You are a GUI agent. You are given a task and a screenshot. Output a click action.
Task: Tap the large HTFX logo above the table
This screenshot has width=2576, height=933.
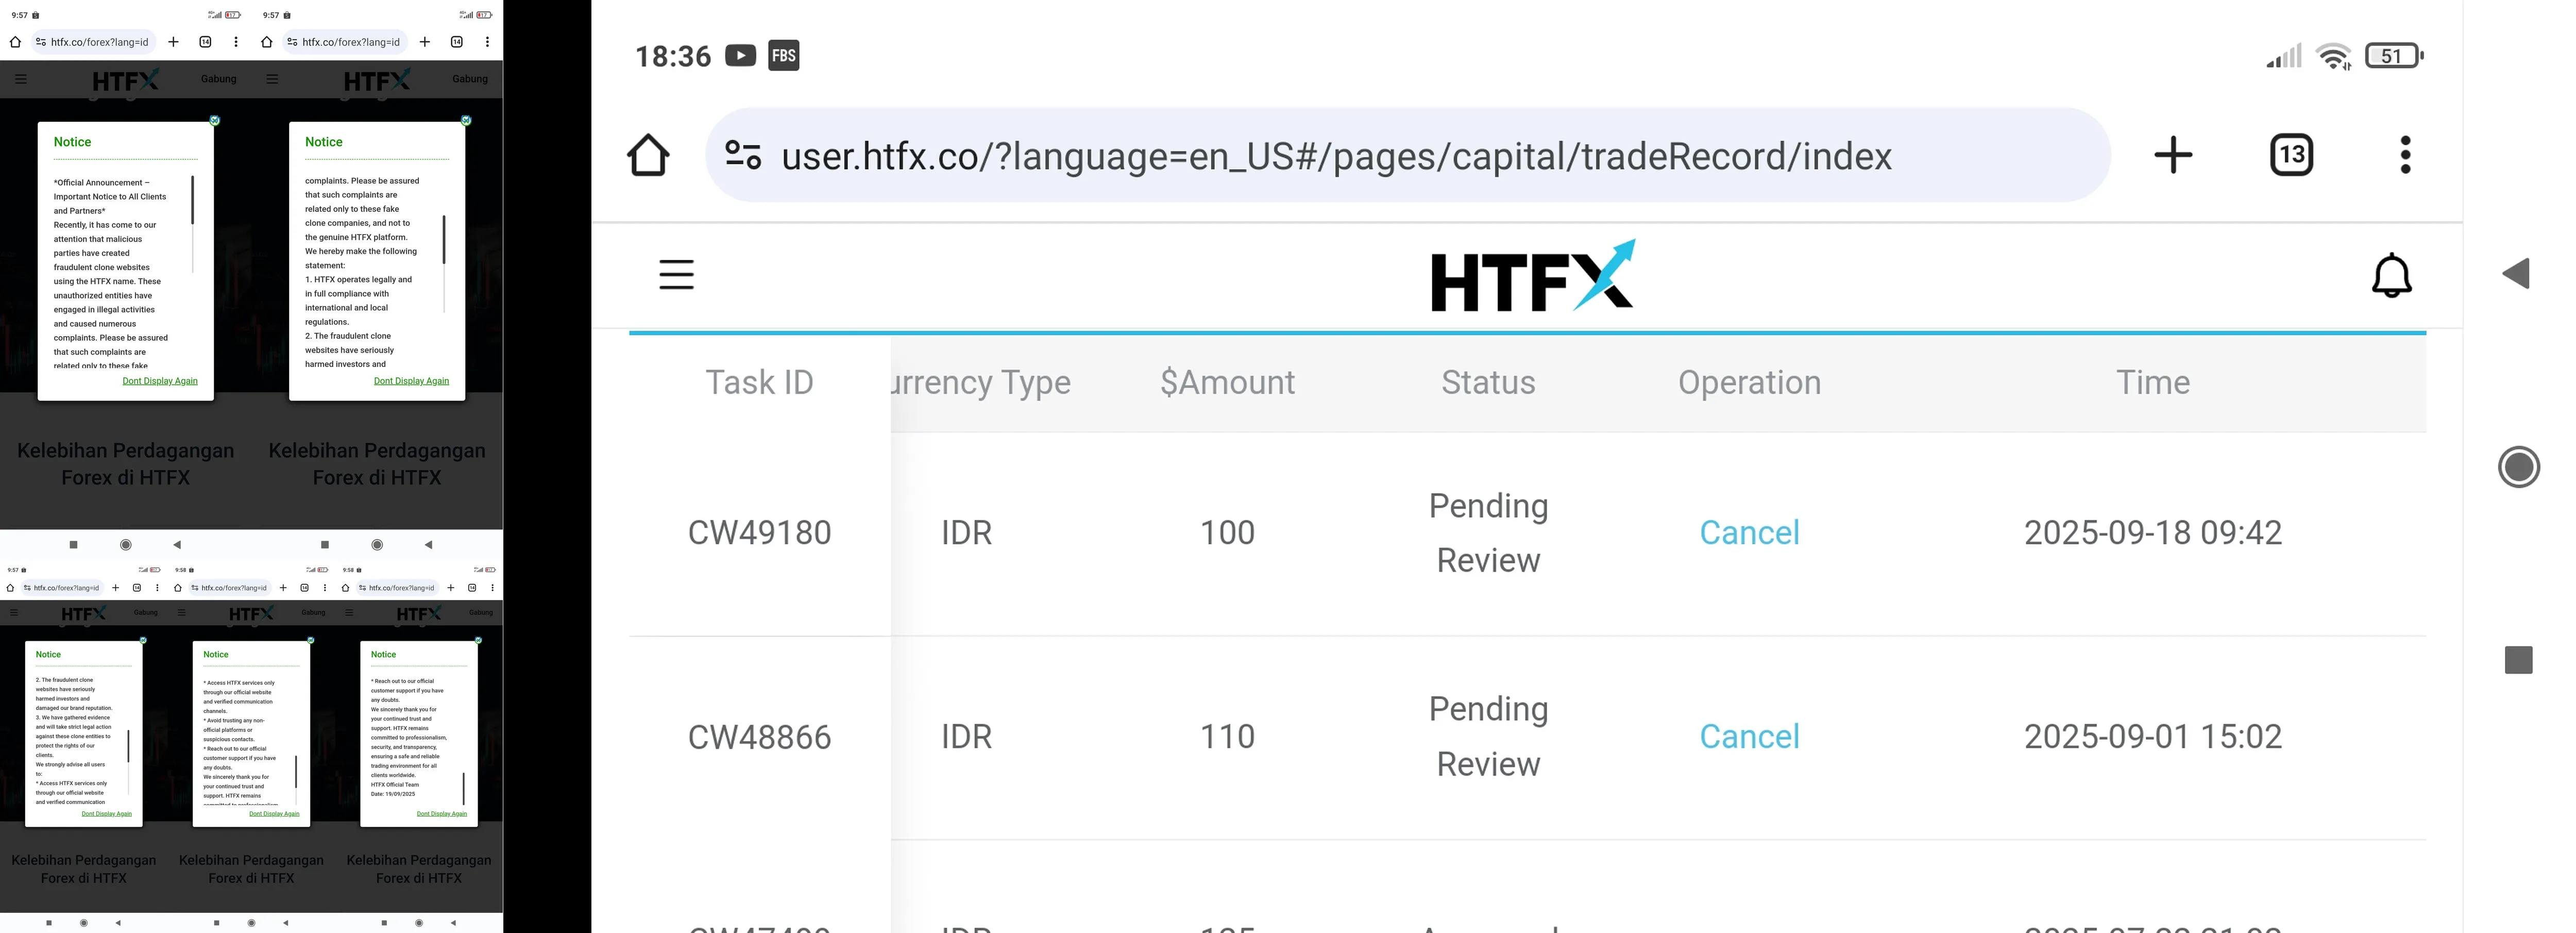pyautogui.click(x=1533, y=275)
